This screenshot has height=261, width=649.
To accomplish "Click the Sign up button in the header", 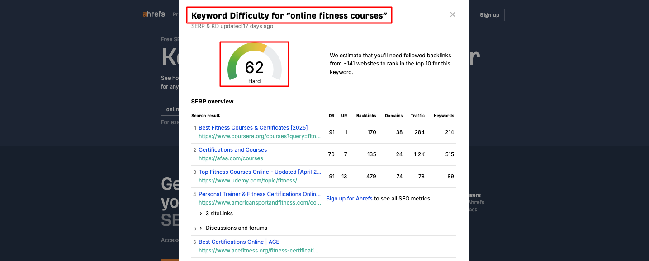I will tap(489, 15).
